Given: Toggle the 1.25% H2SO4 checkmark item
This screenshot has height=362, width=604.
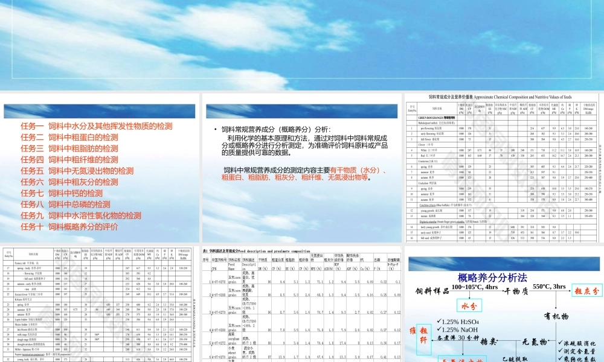Looking at the screenshot, I should (458, 322).
